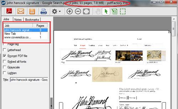Select the green arrow pointer tool

click(x=106, y=11)
